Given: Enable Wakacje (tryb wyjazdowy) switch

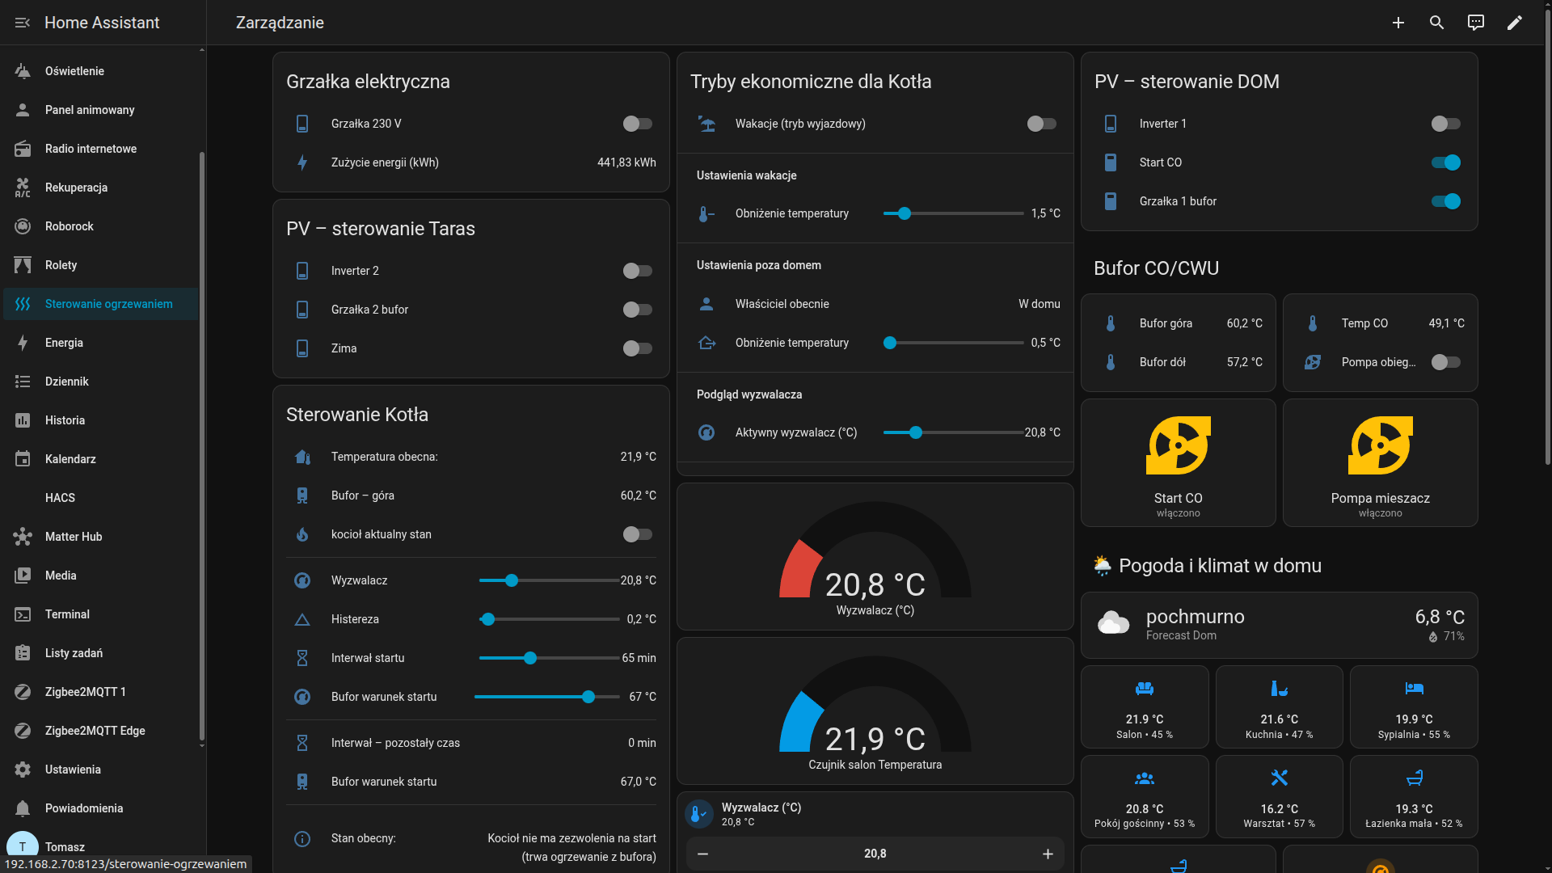Looking at the screenshot, I should (1041, 124).
